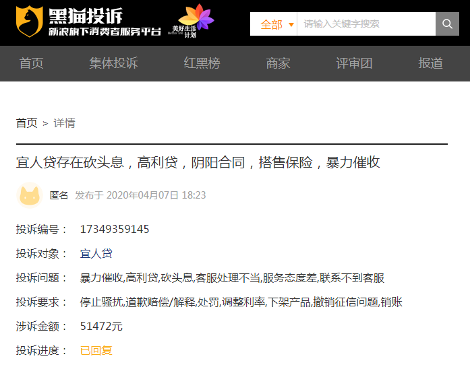
Task: Click the 黑猫投诉 shield cat logo
Action: (x=30, y=22)
